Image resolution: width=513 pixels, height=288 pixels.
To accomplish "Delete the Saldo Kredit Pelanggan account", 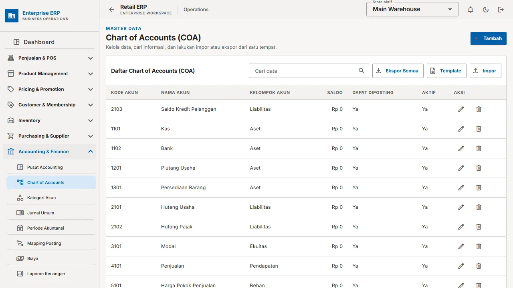I will pyautogui.click(x=479, y=109).
